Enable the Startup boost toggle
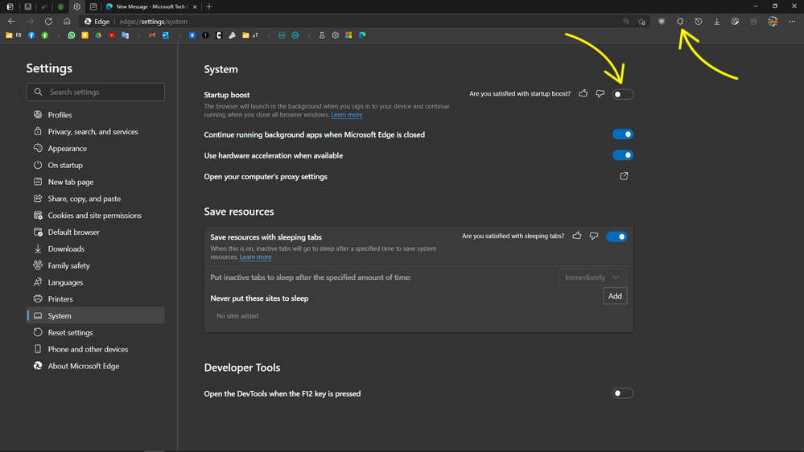Image resolution: width=804 pixels, height=452 pixels. click(x=623, y=94)
